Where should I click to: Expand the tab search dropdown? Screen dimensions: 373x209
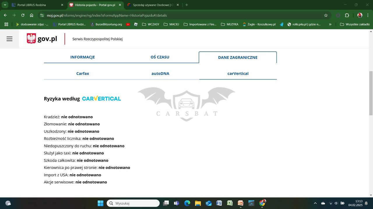pos(5,5)
